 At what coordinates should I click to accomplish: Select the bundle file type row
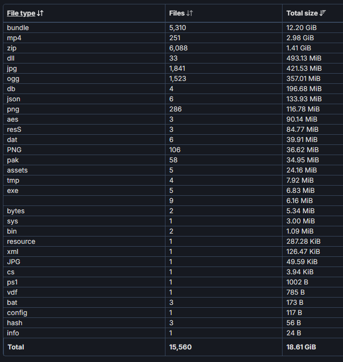tap(173, 28)
